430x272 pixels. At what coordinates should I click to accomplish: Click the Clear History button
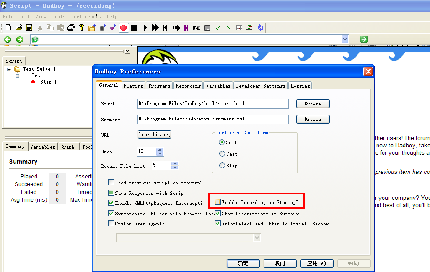tap(154, 134)
